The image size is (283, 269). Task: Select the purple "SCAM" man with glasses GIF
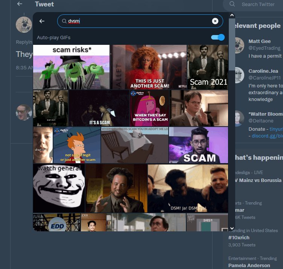[x=199, y=145]
